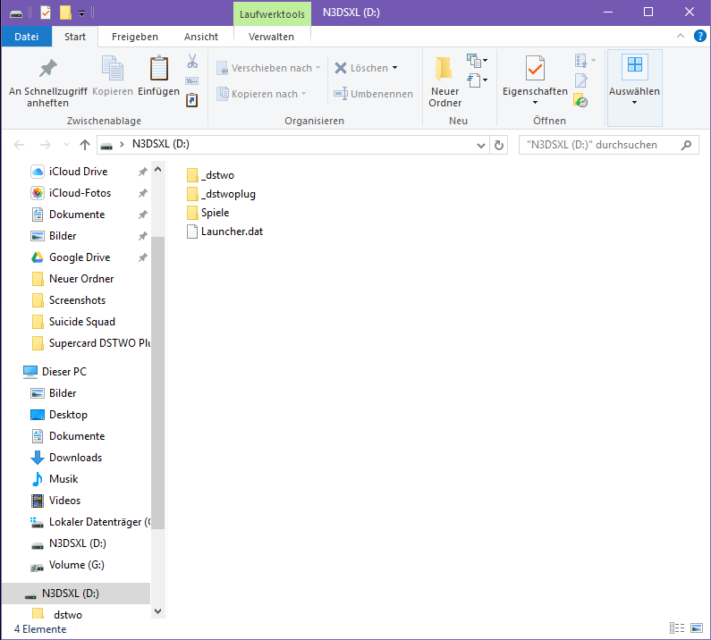Click new folder icon in quick access toolbar

pyautogui.click(x=65, y=13)
